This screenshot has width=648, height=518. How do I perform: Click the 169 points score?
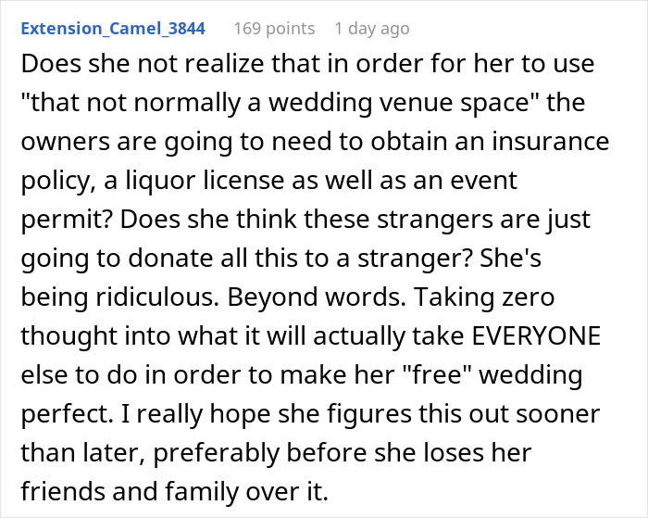click(x=273, y=29)
